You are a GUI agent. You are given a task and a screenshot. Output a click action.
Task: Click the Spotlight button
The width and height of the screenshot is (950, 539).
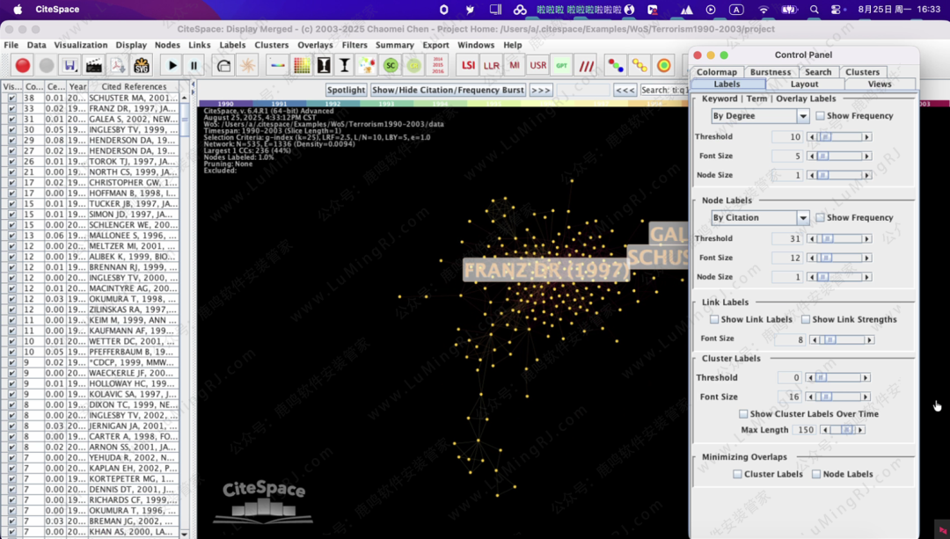tap(346, 90)
